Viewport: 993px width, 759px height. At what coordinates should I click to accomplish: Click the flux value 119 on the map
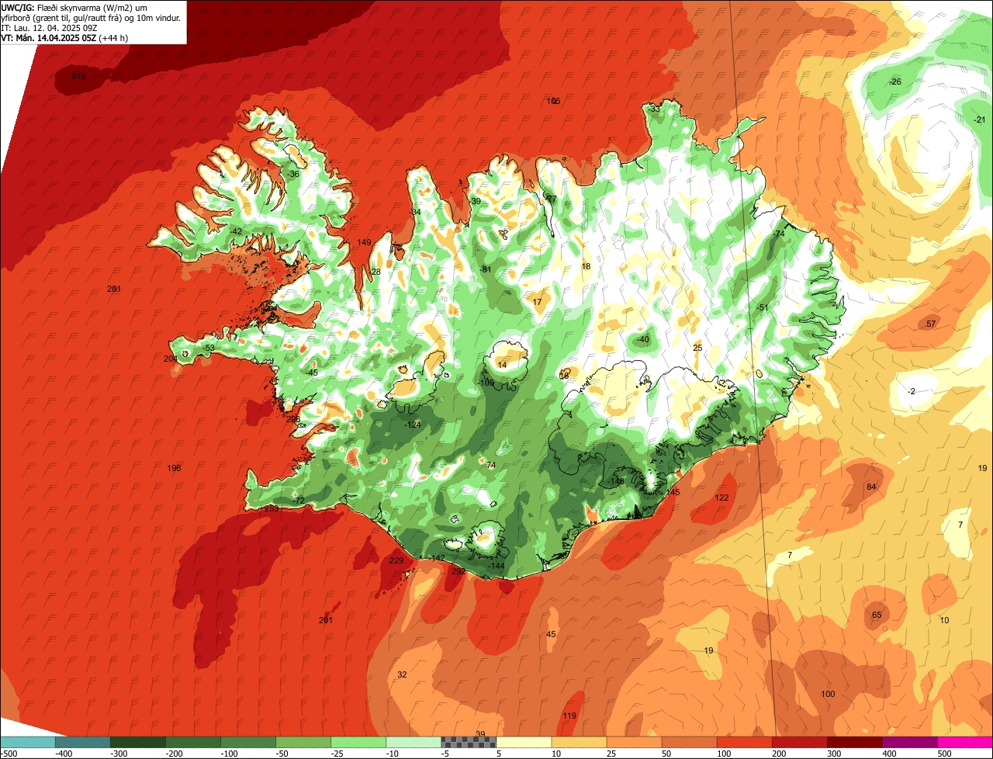(569, 716)
